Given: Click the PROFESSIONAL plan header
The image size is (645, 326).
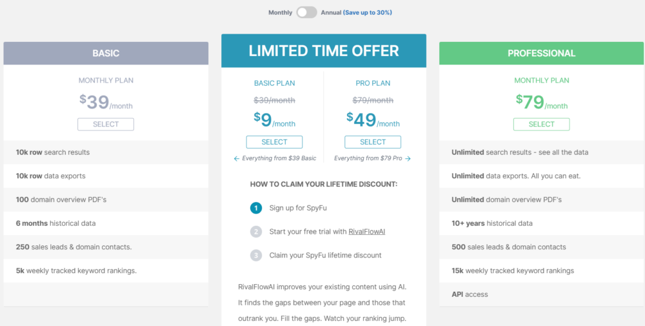Looking at the screenshot, I should coord(541,53).
